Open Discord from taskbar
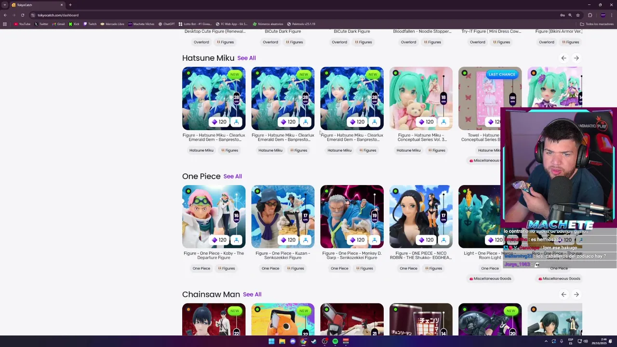This screenshot has height=347, width=617. (293, 341)
